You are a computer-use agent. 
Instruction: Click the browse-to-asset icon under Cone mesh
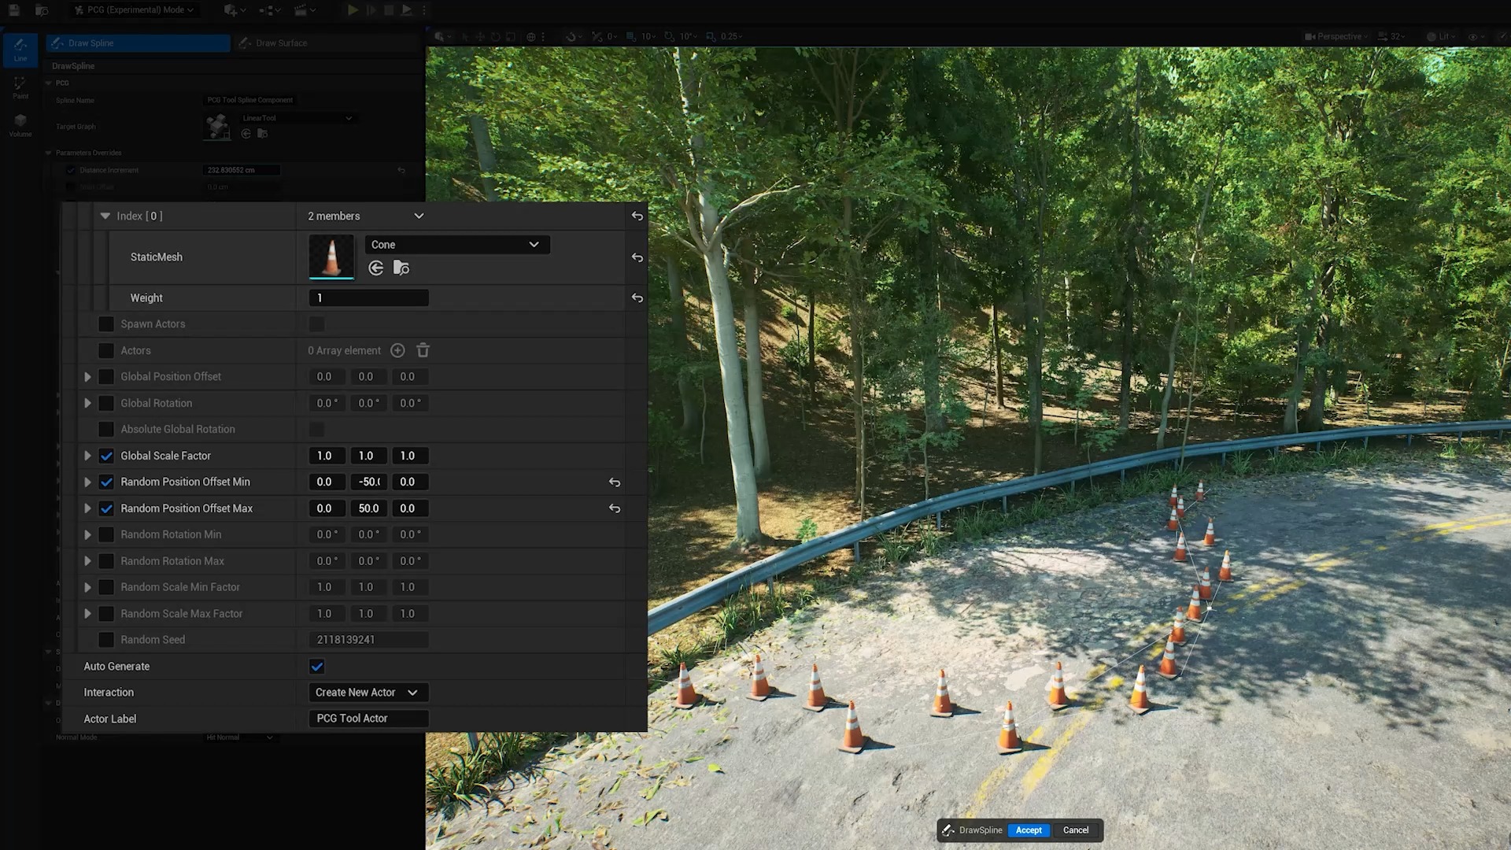tap(401, 268)
